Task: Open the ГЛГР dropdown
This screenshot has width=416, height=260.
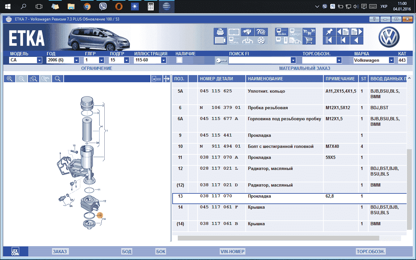Action: (x=101, y=60)
